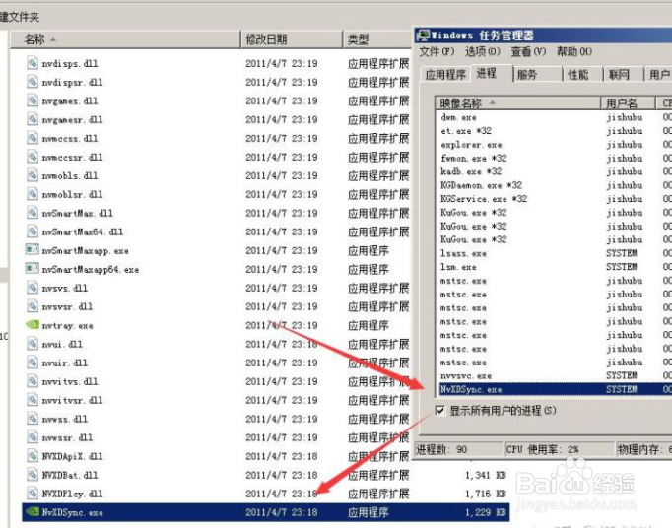
Task: Switch to the 用户 tab
Action: coord(658,75)
